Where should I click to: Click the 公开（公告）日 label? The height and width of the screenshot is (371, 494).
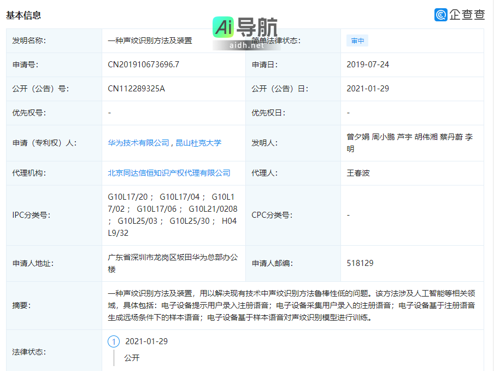pyautogui.click(x=280, y=89)
